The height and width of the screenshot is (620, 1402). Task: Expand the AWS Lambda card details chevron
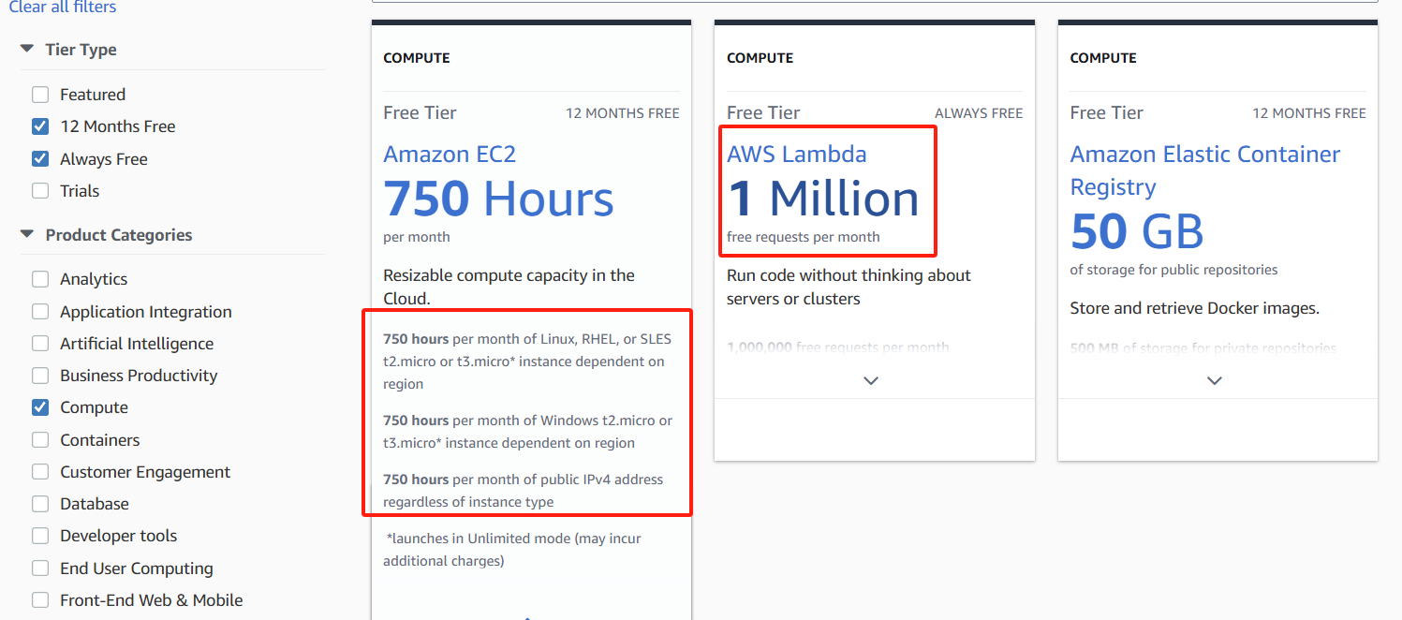tap(871, 381)
